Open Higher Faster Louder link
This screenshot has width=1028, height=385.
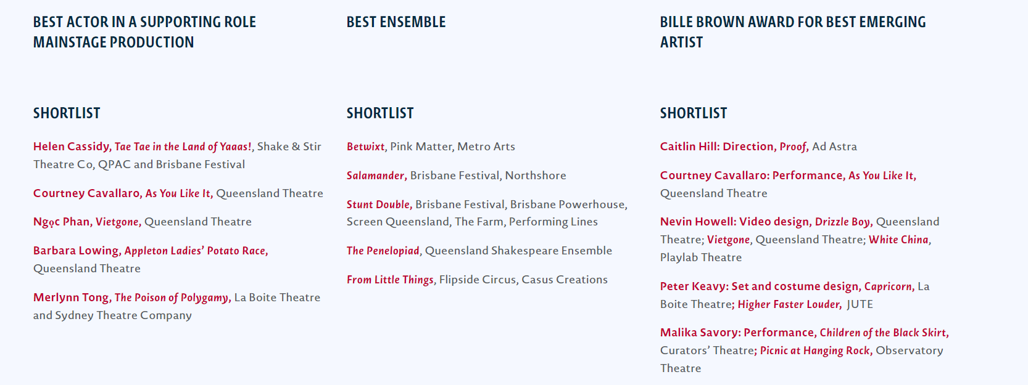[789, 304]
